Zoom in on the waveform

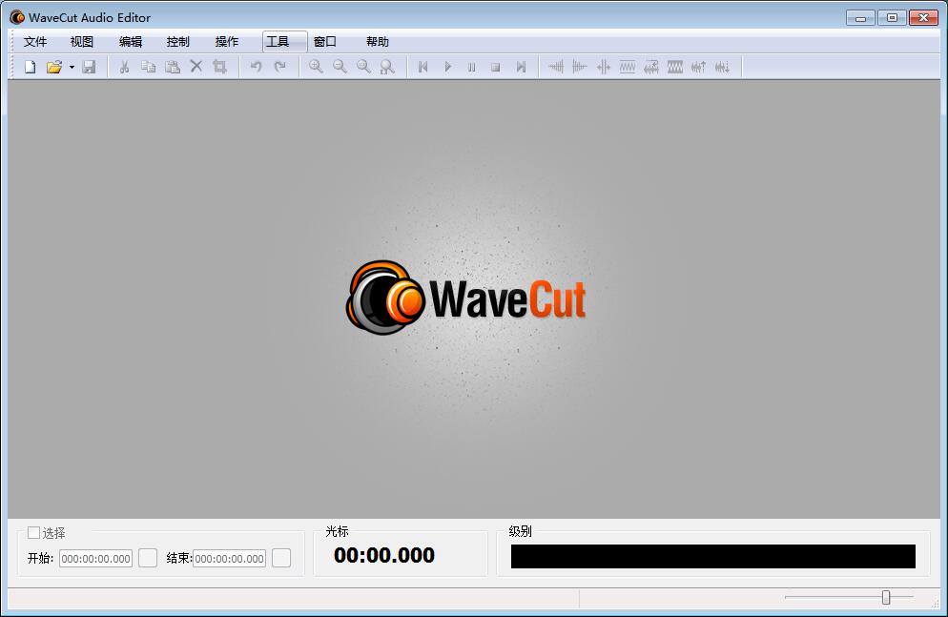coord(316,67)
